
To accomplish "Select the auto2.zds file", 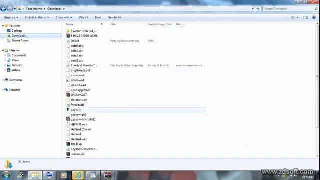I will click(76, 55).
